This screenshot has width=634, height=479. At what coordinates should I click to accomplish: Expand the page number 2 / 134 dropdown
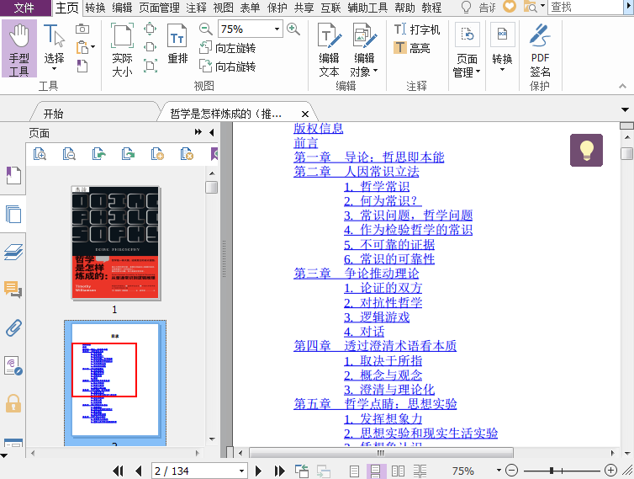(241, 471)
